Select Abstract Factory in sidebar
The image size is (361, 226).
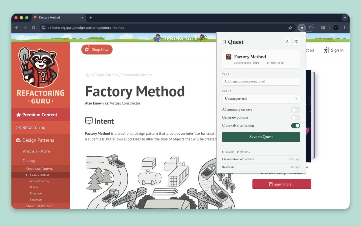pyautogui.click(x=40, y=181)
